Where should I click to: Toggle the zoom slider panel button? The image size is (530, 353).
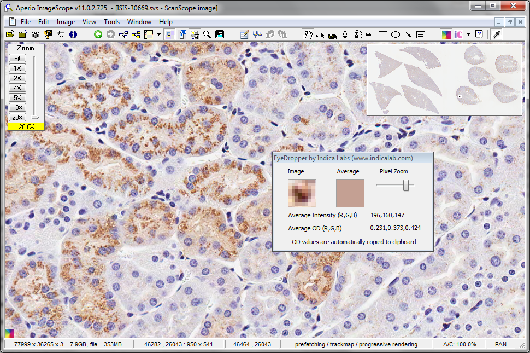pos(170,34)
